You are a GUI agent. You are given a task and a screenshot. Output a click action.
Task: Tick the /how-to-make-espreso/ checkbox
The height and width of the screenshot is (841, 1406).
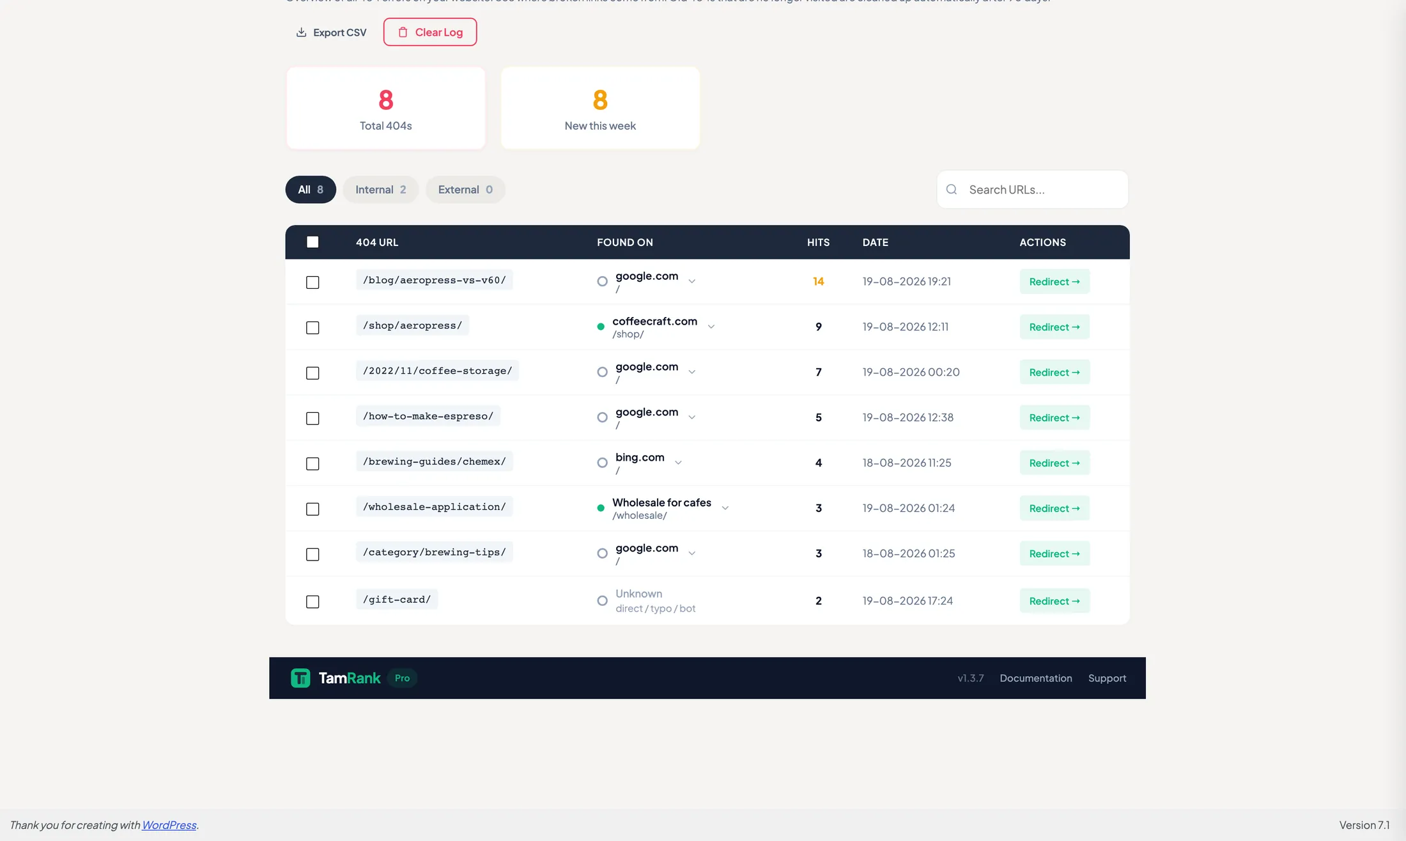click(x=313, y=419)
